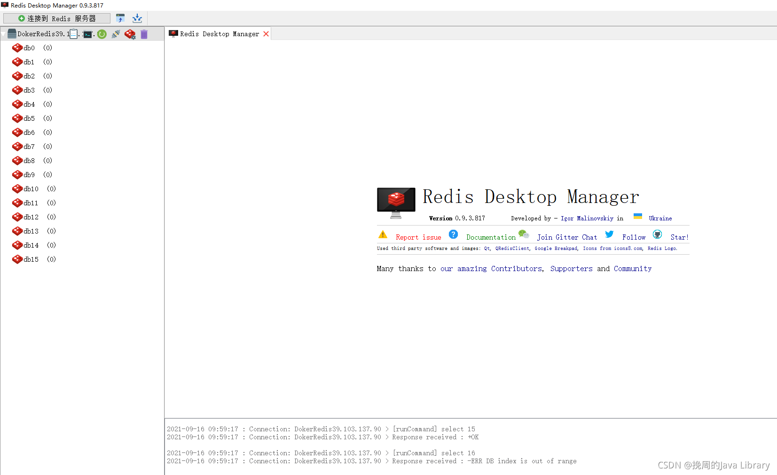This screenshot has width=777, height=475.
Task: Click the yellow warning triangle icon
Action: click(x=383, y=234)
